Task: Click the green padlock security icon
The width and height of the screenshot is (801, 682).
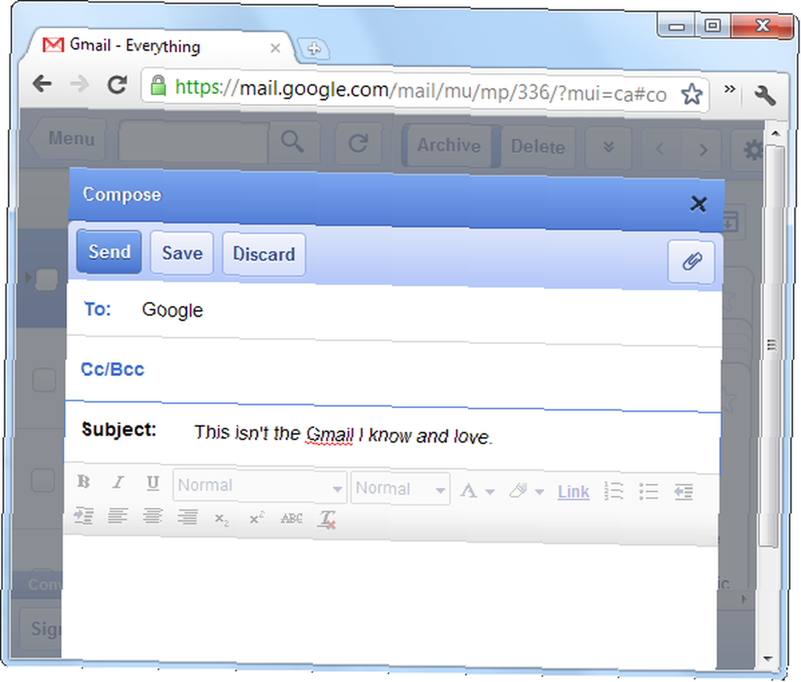Action: coord(158,86)
